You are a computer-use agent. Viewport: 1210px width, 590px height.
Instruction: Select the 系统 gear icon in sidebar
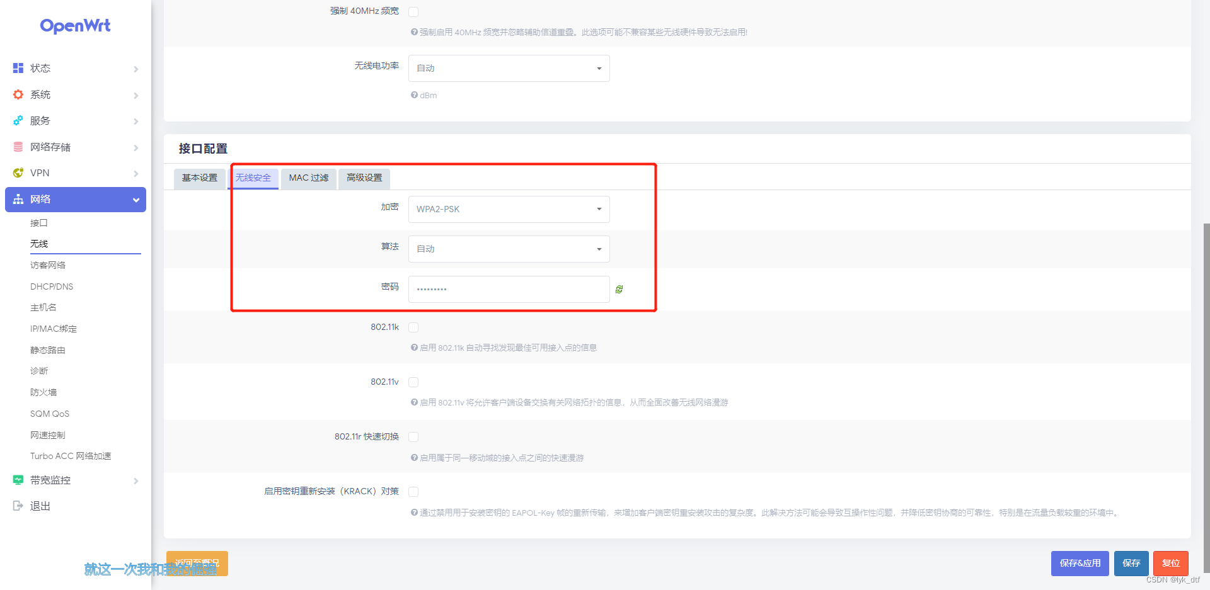[18, 94]
